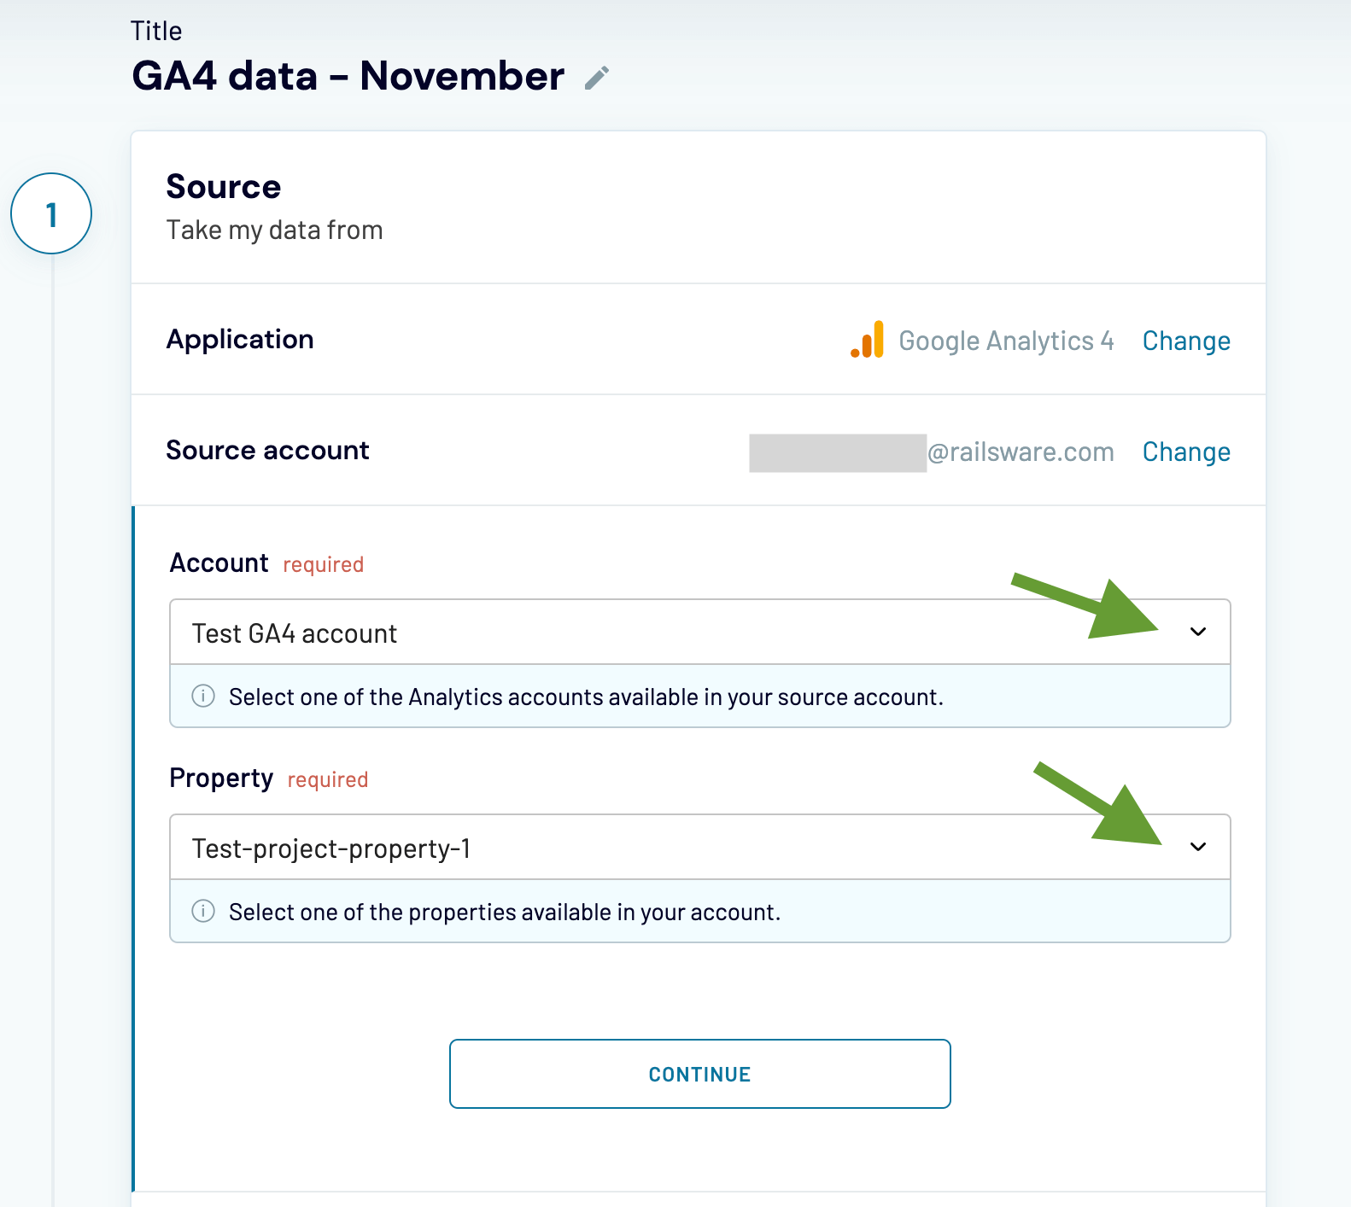Viewport: 1351px width, 1207px height.
Task: Select the step 1 circle indicator
Action: [x=51, y=213]
